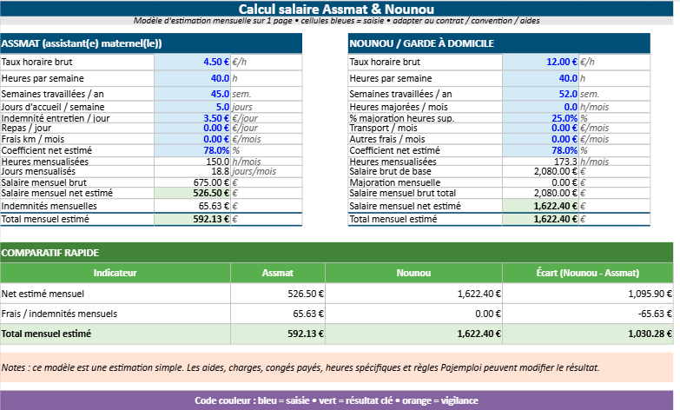This screenshot has width=680, height=410.
Task: Click the Écart (Nounou - Assmat) column header
Action: click(x=588, y=273)
